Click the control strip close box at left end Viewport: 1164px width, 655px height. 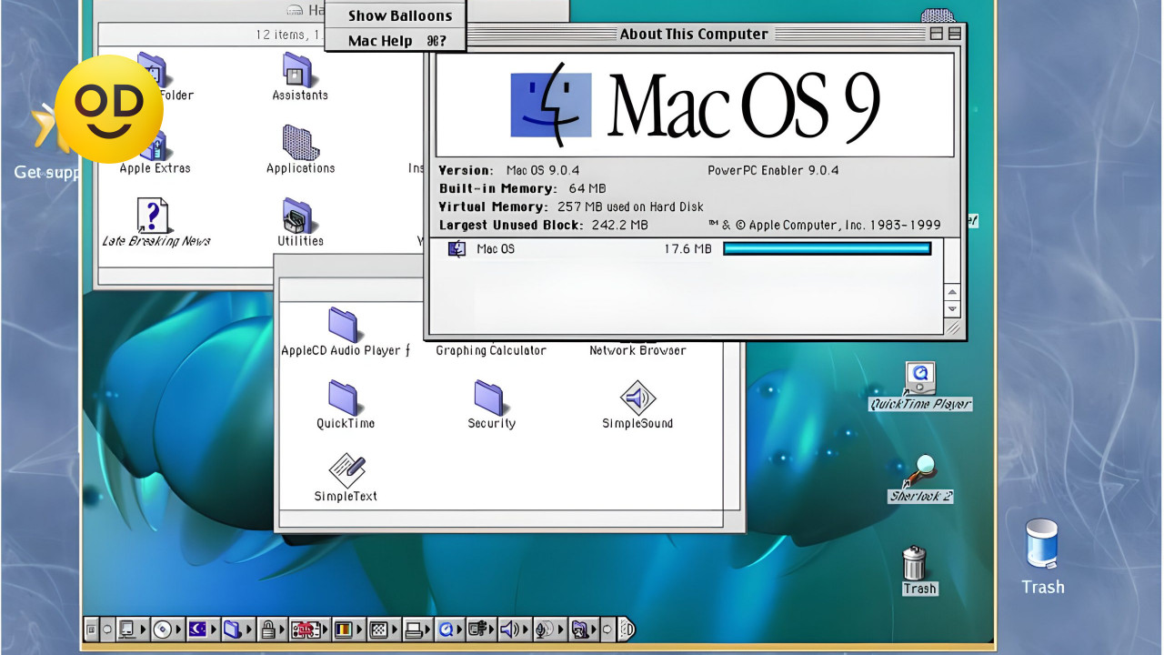tap(92, 629)
